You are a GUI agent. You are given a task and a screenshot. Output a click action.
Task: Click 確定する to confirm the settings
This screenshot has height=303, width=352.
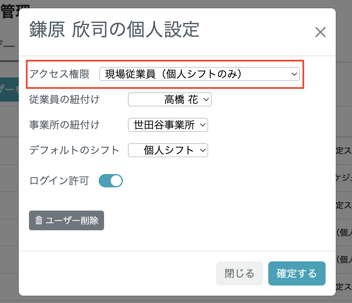[x=297, y=273]
